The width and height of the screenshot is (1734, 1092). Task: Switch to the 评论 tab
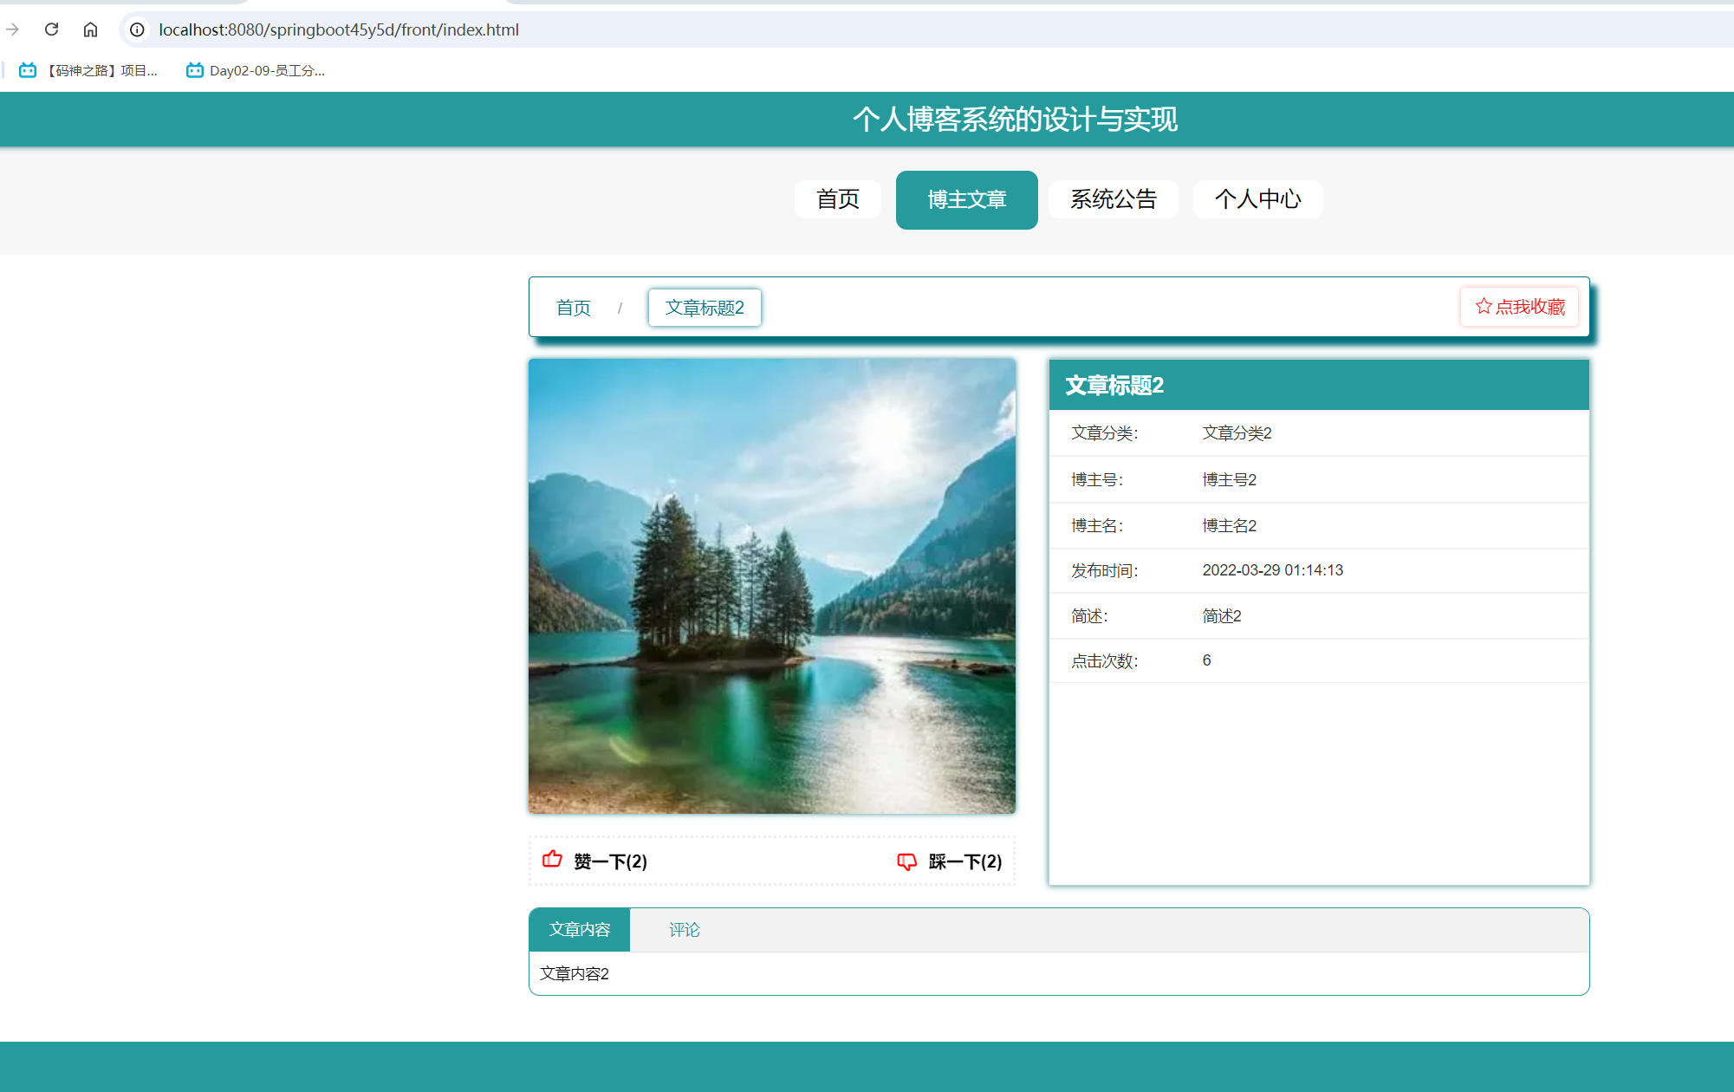click(x=684, y=930)
